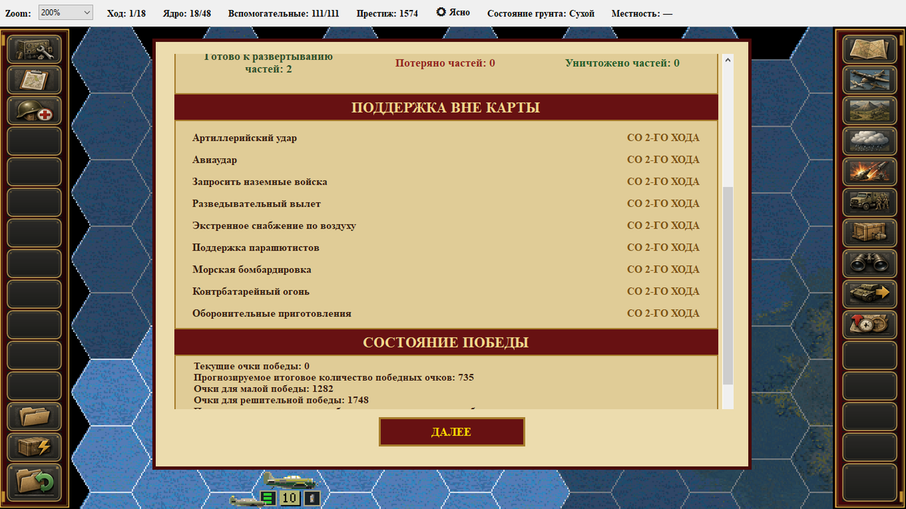This screenshot has width=906, height=509.
Task: Click the truck with soldiers icon
Action: pos(869,202)
